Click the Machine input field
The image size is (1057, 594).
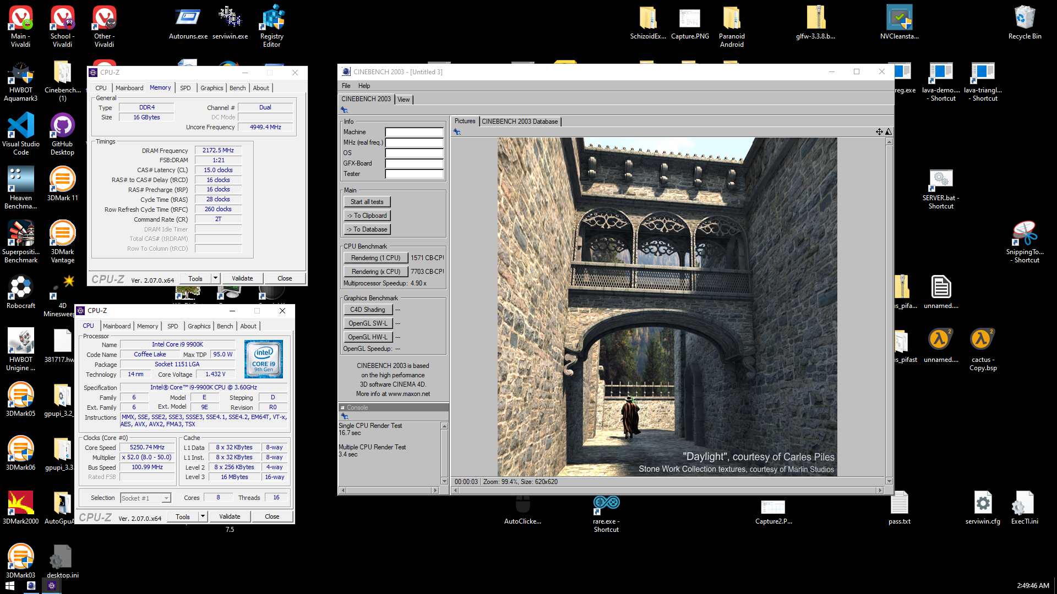tap(414, 132)
